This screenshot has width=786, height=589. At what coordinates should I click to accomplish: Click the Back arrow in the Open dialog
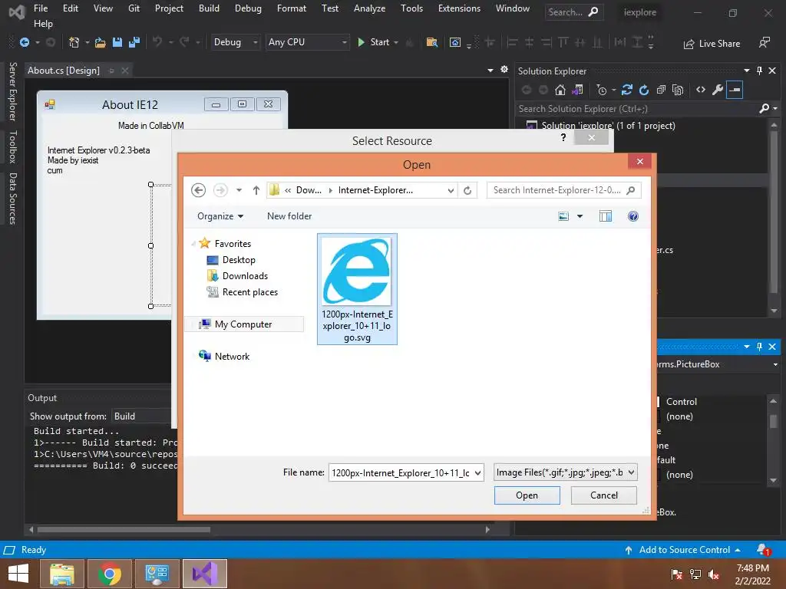pyautogui.click(x=199, y=190)
